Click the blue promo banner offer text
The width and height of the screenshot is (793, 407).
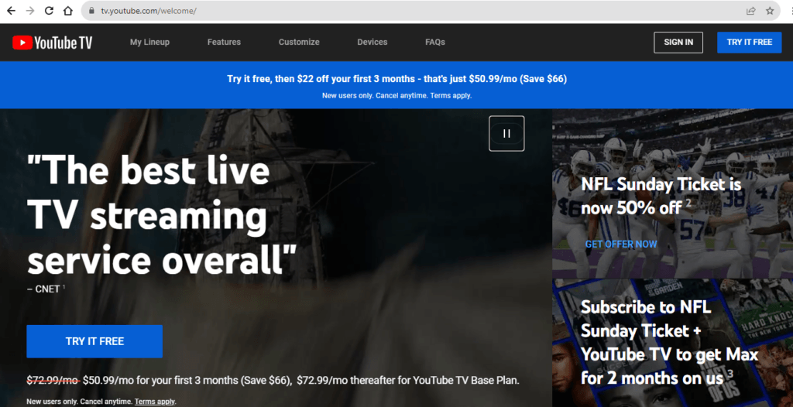pyautogui.click(x=397, y=79)
